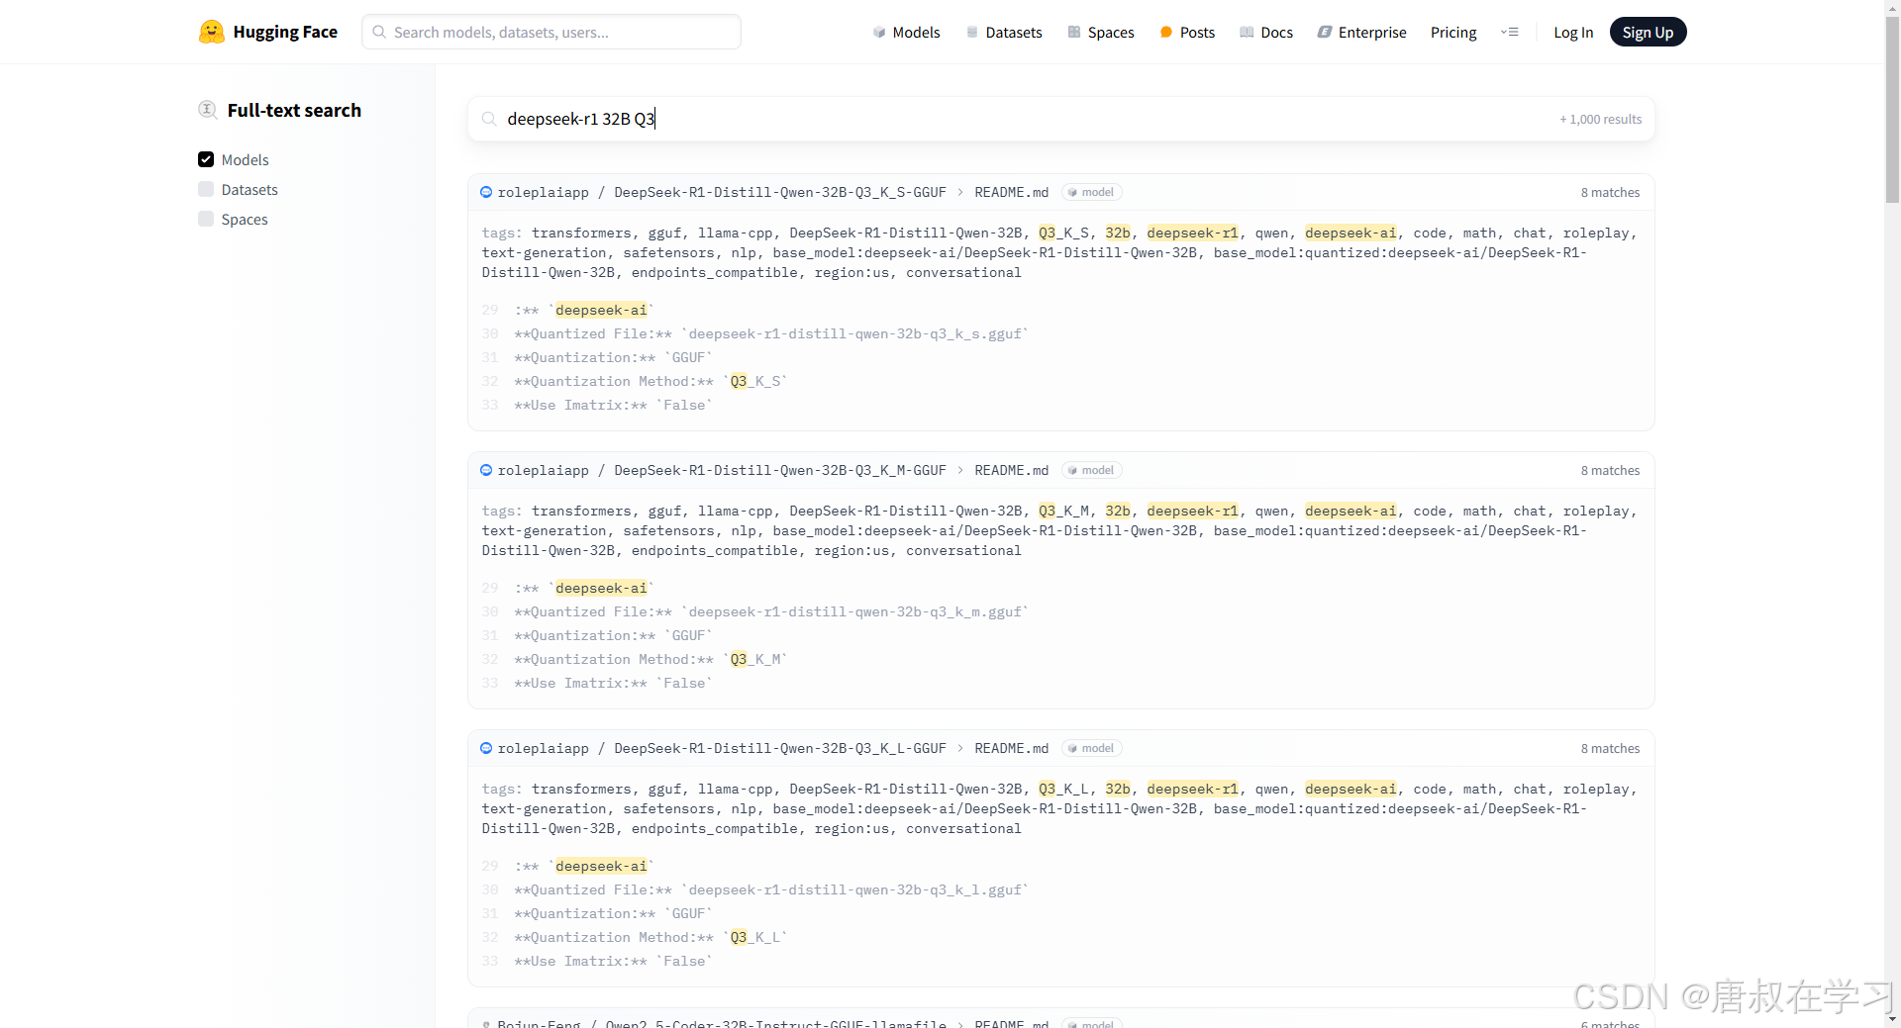Click quantized file deepseek-r1-distill-qwen-32b-q3_k_m.gguf line
This screenshot has width=1901, height=1028.
tap(771, 611)
